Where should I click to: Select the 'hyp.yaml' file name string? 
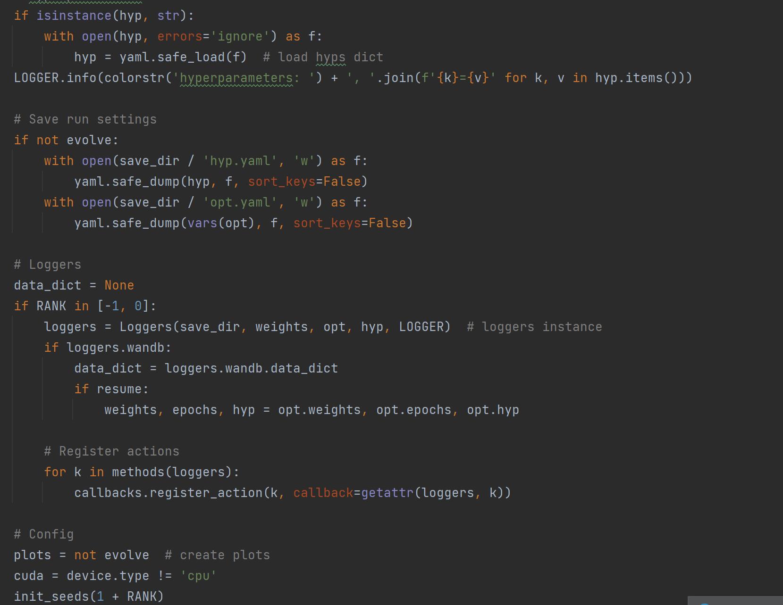(x=240, y=161)
